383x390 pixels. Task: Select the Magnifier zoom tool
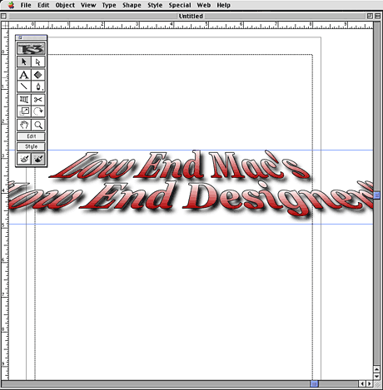pyautogui.click(x=38, y=125)
